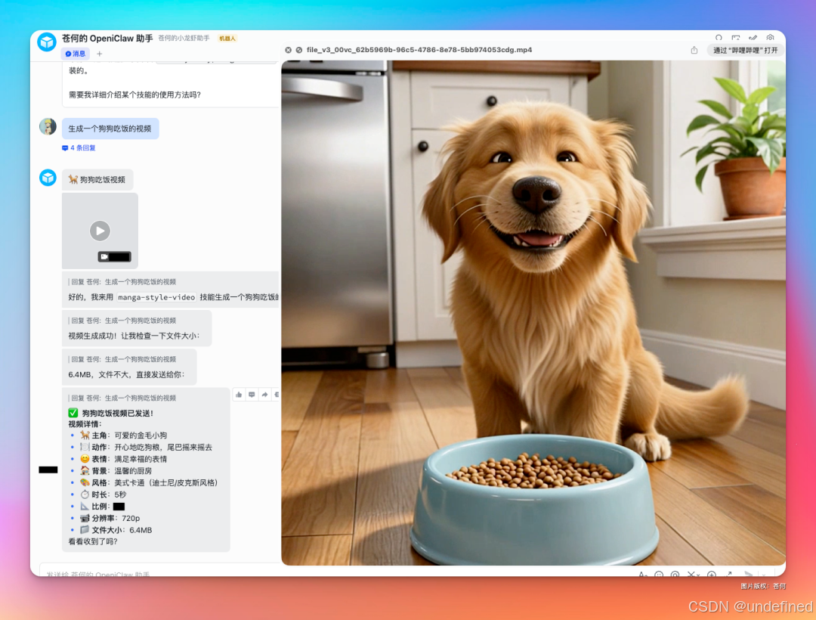Click the text 需要我详细介绍某个技能的使用方法吗?
Viewport: 816px width, 620px height.
point(134,95)
